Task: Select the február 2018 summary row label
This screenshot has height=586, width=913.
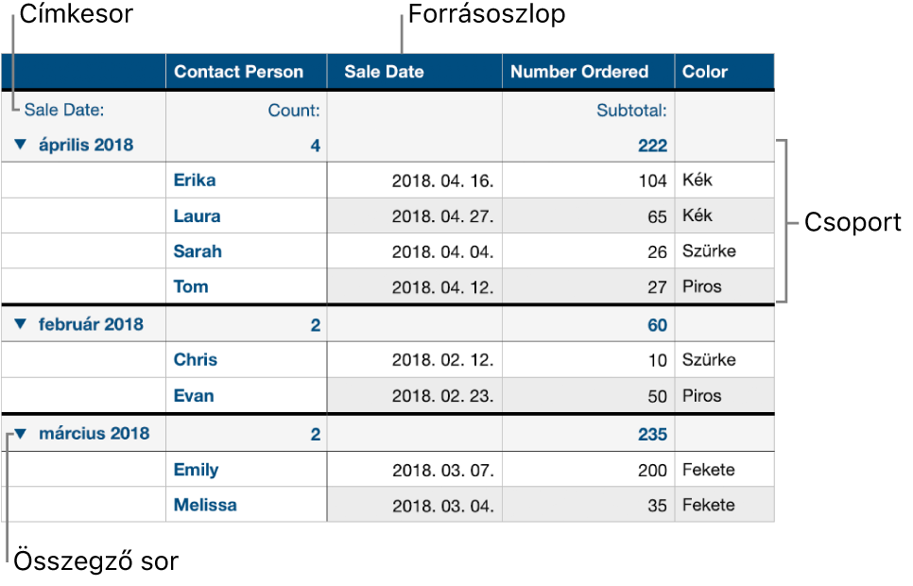Action: tap(91, 324)
